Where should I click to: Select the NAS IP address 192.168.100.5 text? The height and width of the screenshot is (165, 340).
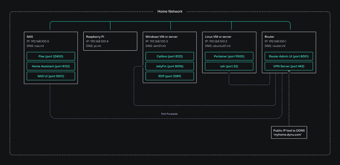[x=40, y=41]
